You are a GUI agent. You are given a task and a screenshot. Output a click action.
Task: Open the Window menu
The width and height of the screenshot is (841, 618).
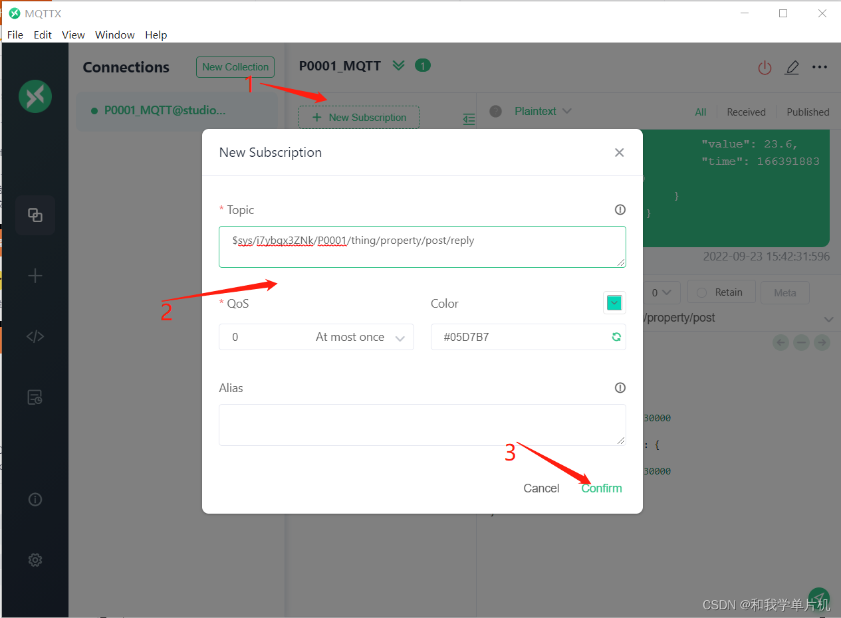pos(115,35)
